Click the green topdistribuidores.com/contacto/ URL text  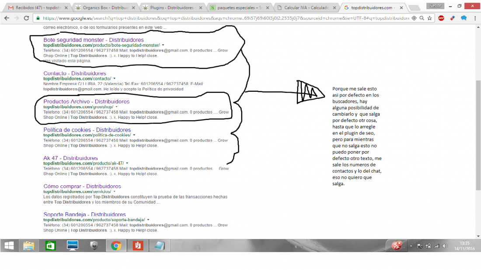[x=77, y=79]
